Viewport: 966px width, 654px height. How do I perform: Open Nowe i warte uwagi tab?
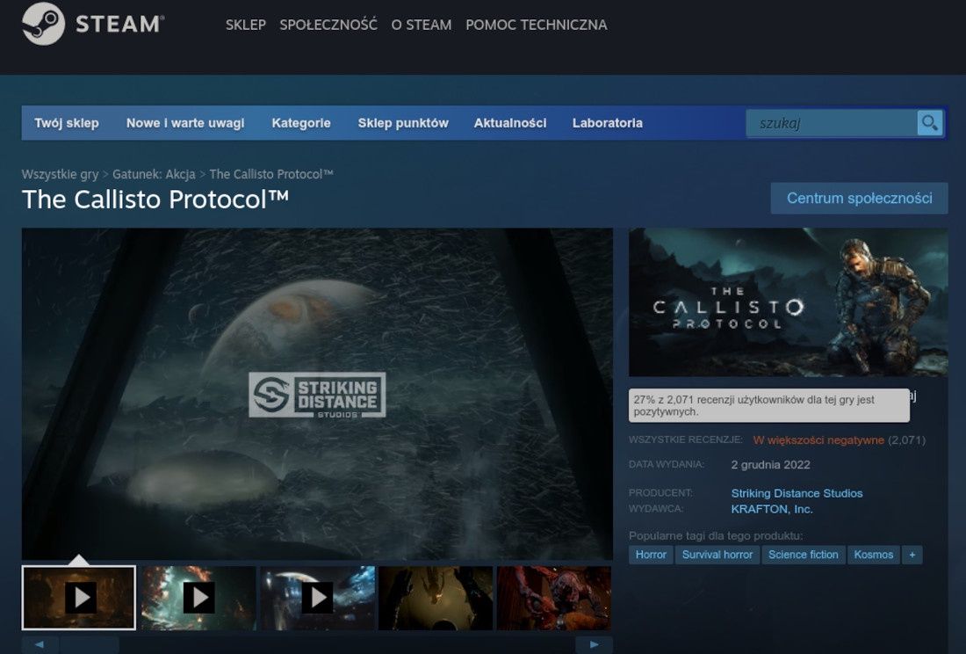[x=185, y=123]
